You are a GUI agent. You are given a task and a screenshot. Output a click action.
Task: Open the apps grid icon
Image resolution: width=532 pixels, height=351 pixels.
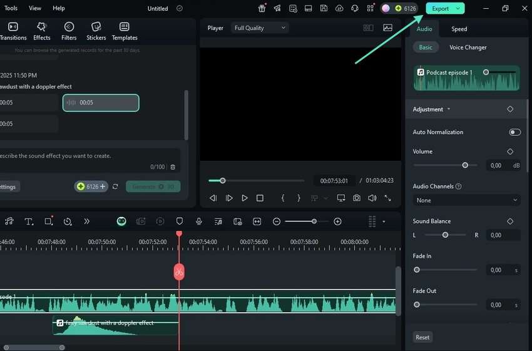[371, 9]
